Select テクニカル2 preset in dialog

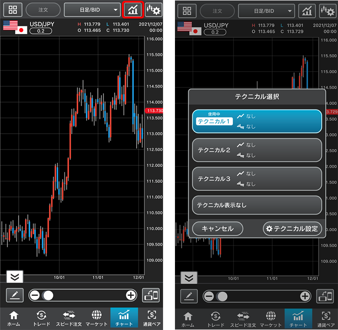coord(257,150)
